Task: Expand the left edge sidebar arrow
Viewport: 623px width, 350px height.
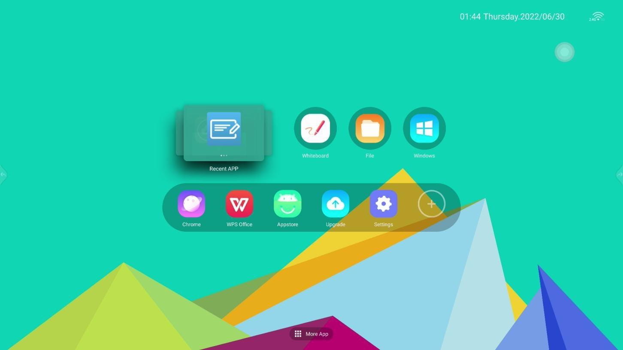Action: coord(3,174)
